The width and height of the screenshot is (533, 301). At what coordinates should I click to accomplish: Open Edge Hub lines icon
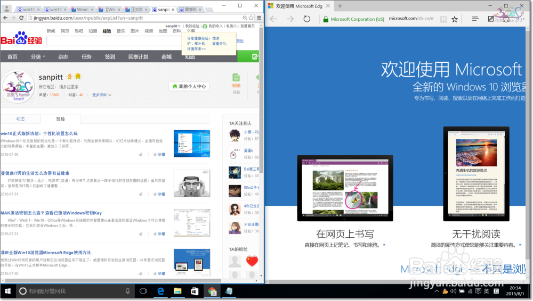point(475,19)
